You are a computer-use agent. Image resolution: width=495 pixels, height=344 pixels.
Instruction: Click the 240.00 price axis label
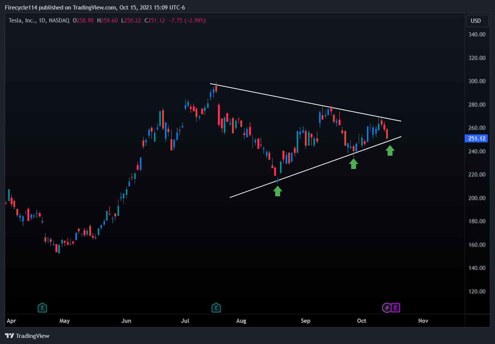477,151
